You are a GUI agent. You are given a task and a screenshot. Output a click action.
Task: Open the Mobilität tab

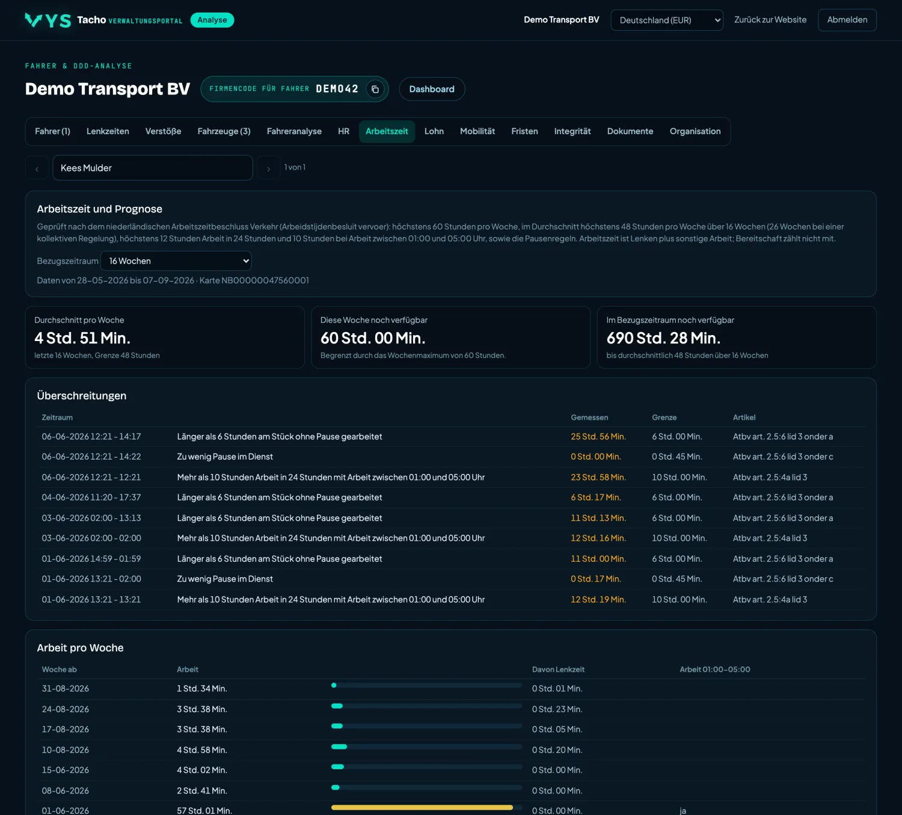point(477,131)
